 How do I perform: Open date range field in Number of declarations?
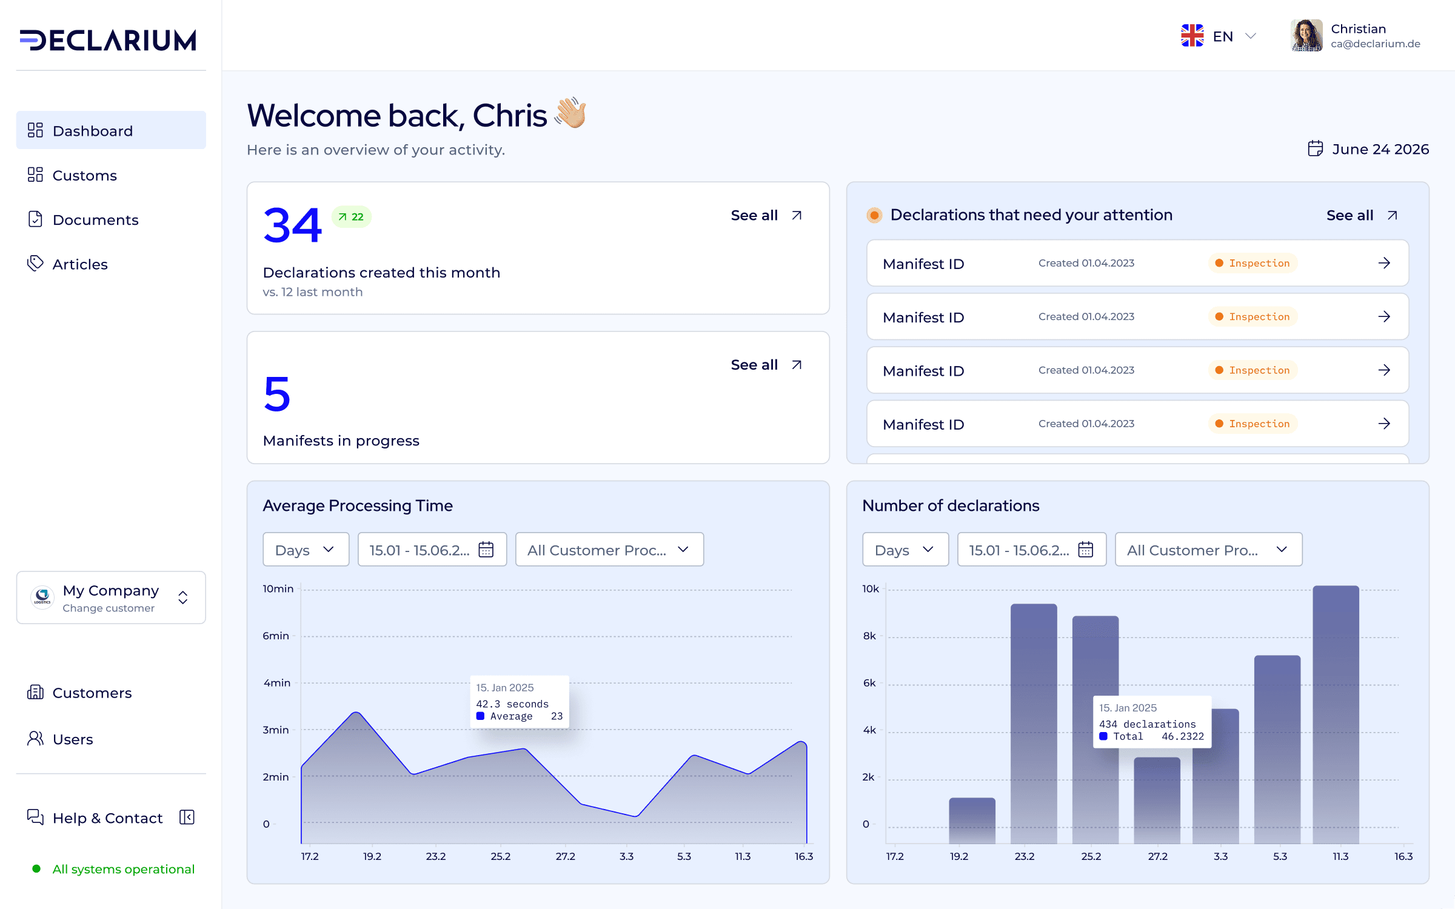(1031, 550)
